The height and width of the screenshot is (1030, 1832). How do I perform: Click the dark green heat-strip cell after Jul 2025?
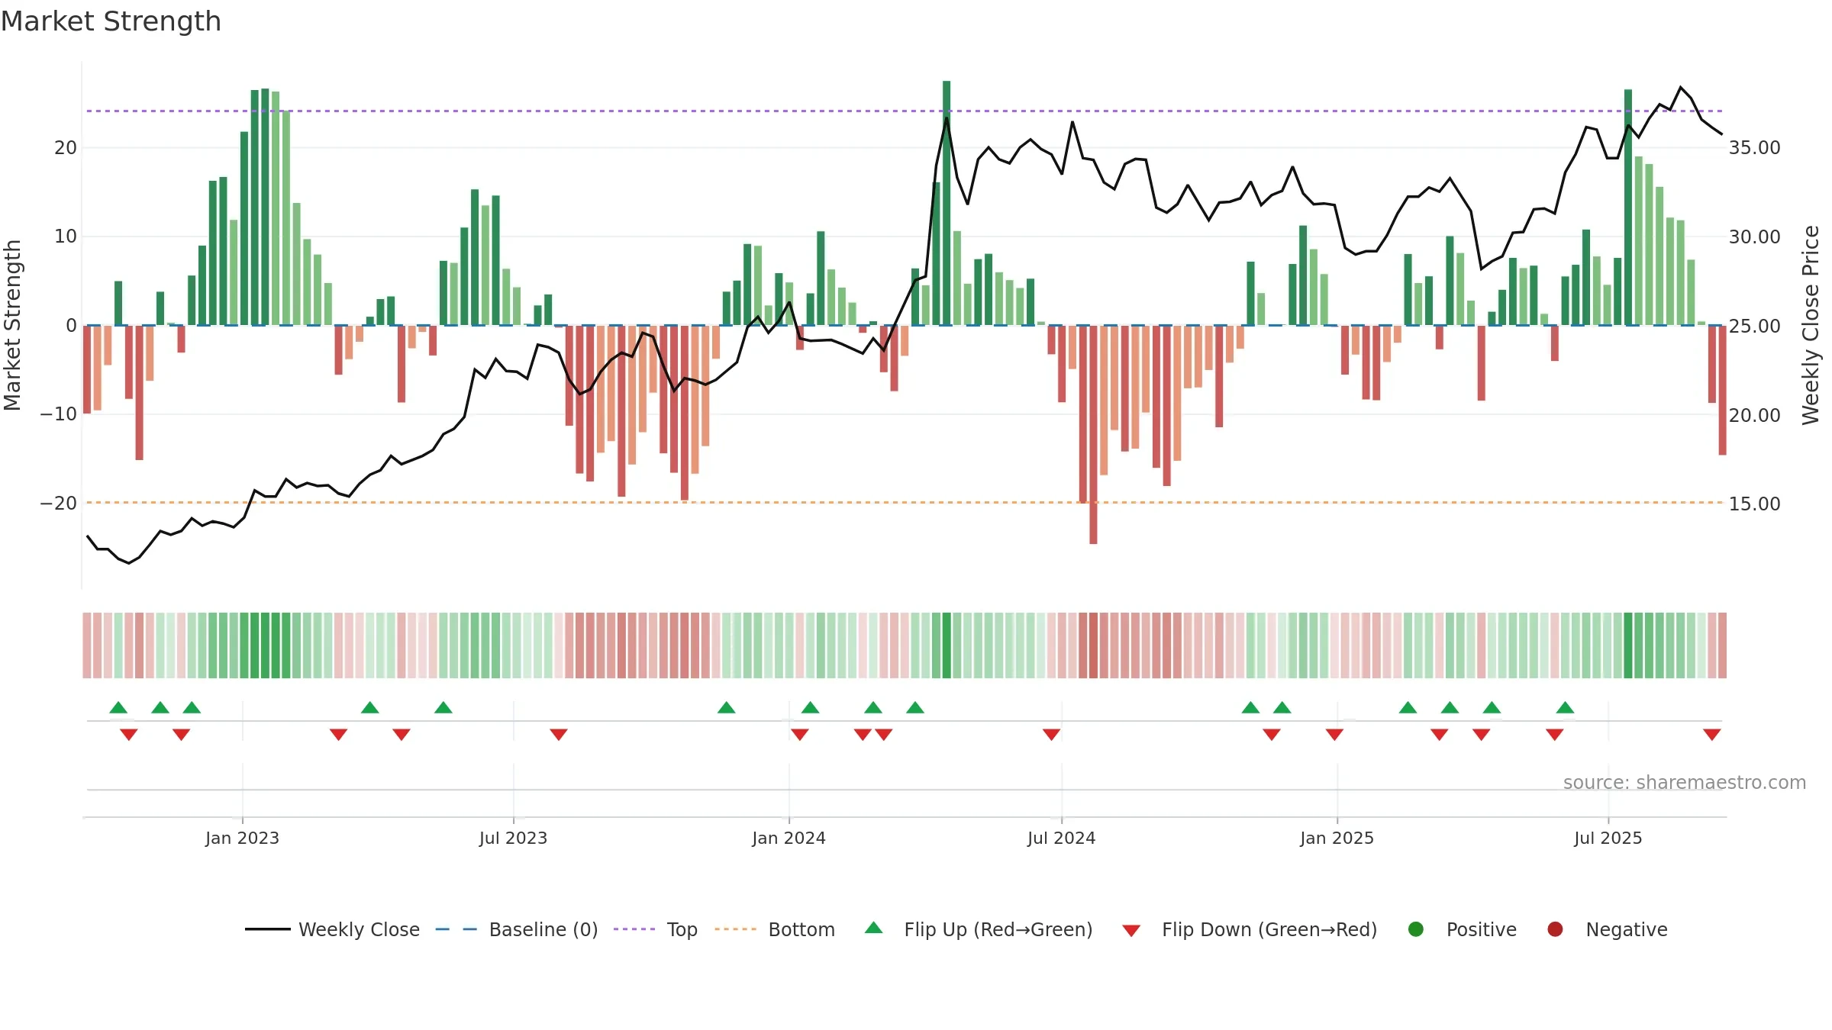point(1627,645)
